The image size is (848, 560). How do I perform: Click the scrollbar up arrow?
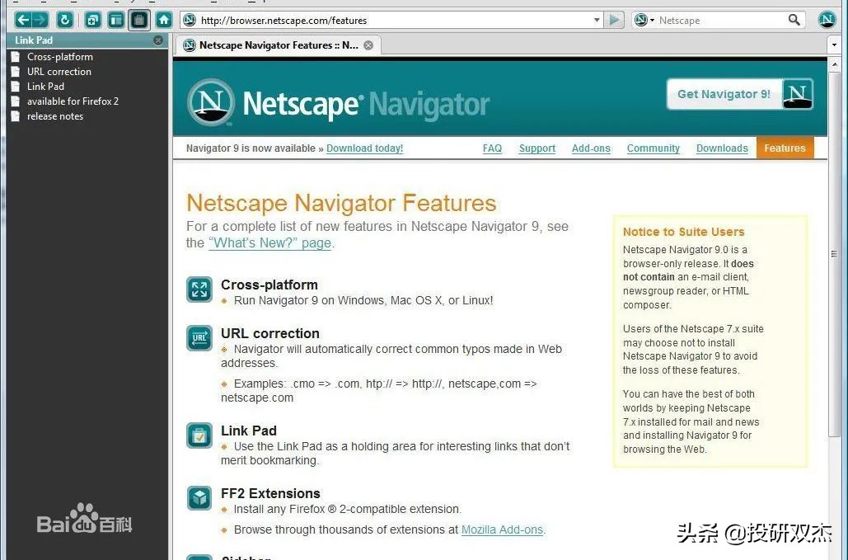834,64
